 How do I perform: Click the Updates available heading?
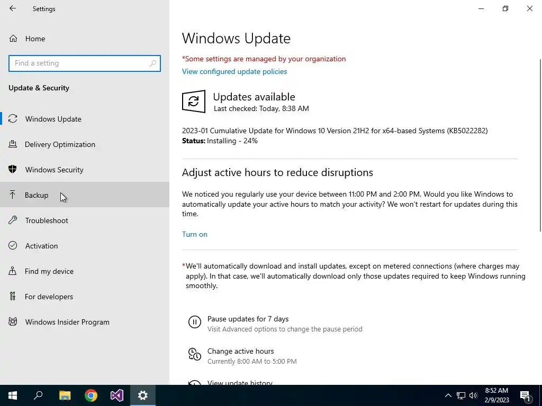point(254,97)
